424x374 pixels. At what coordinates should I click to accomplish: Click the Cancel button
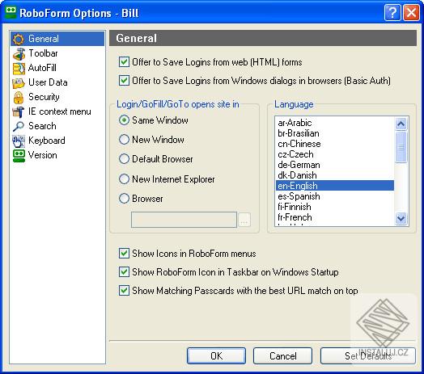282,355
